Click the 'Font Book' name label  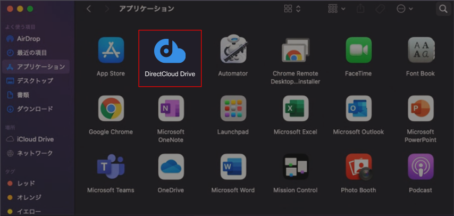[x=421, y=73]
